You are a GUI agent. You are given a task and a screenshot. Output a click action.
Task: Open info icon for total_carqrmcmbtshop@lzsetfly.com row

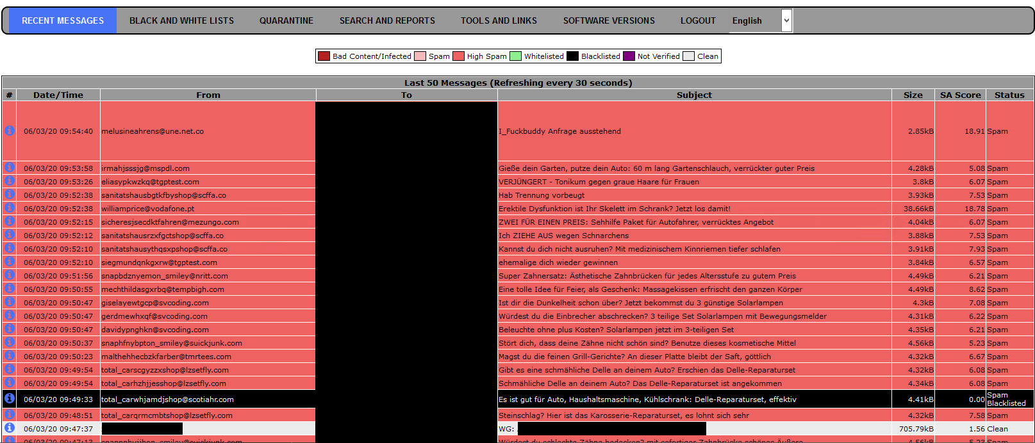coord(10,415)
